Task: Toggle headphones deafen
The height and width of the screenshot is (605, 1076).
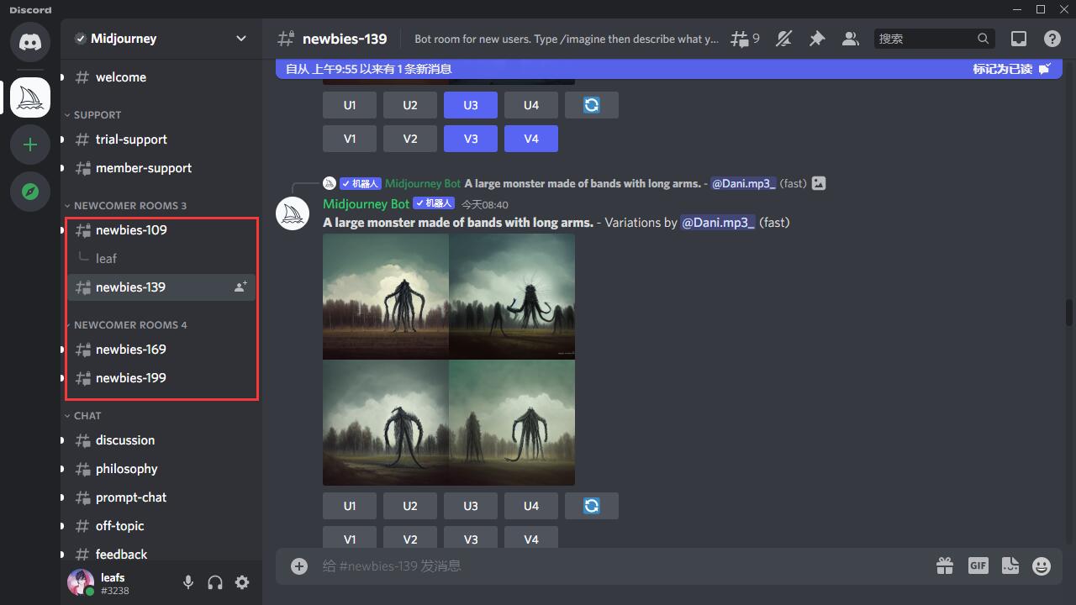Action: coord(215,582)
